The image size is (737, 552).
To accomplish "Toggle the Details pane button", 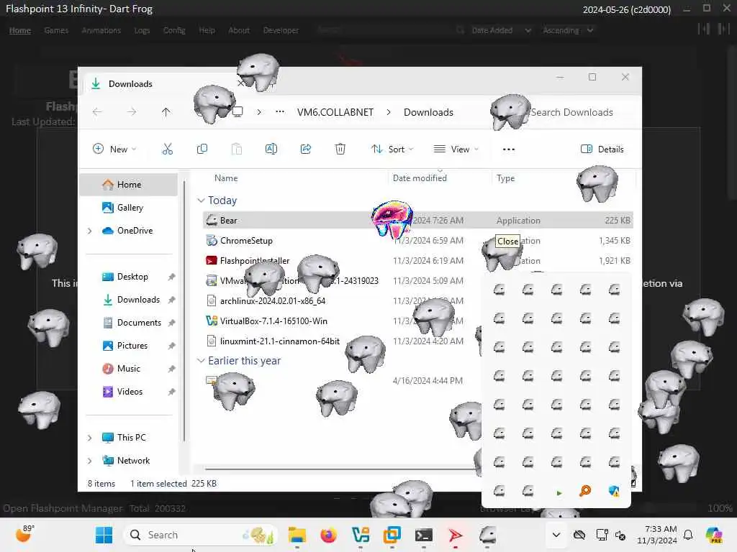I will (602, 149).
